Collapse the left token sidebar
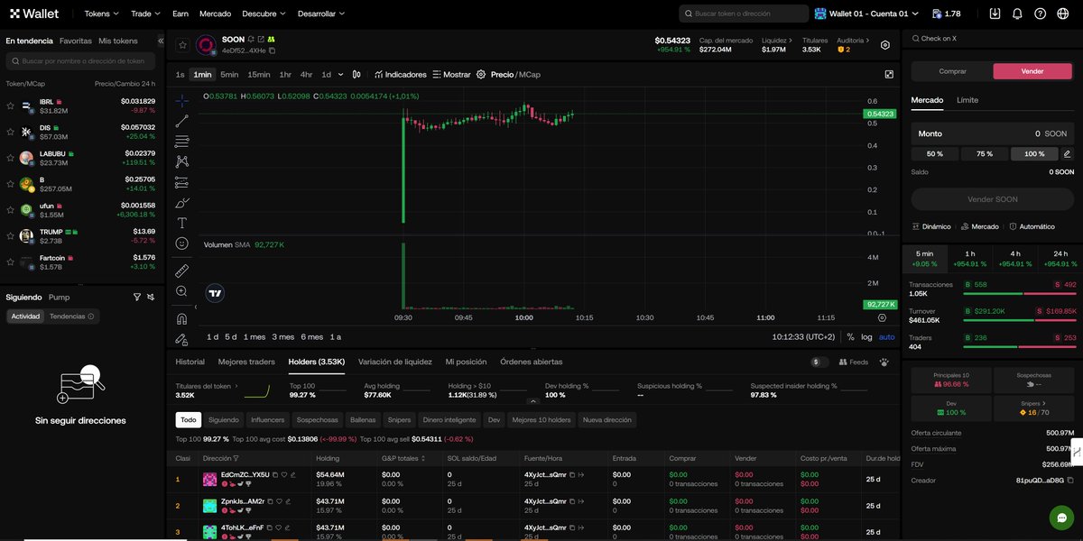Screen dimensions: 1083x541 tap(161, 41)
